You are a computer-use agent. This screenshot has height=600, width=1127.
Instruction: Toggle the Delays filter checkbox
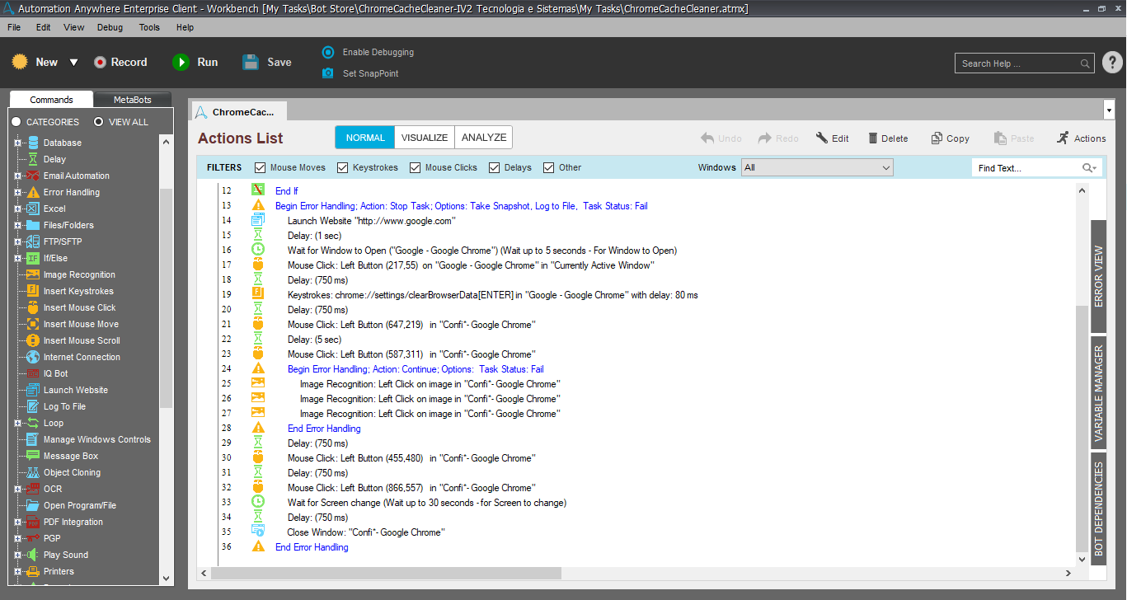click(495, 168)
